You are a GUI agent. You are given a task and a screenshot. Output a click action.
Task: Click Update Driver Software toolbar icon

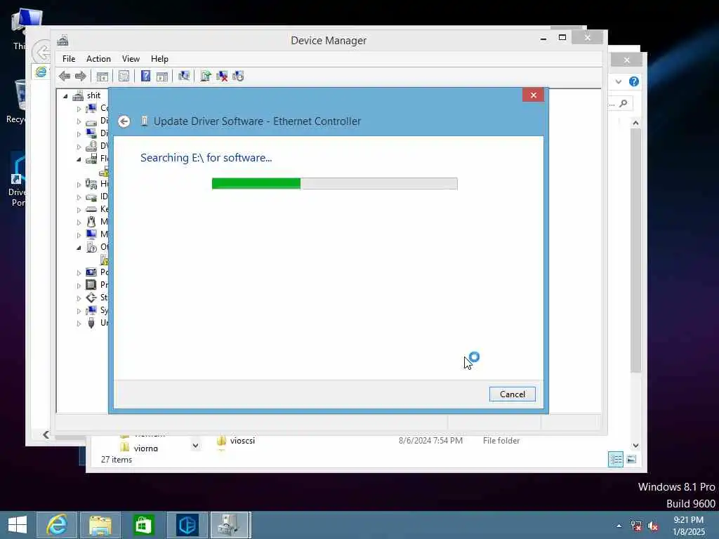pyautogui.click(x=206, y=76)
